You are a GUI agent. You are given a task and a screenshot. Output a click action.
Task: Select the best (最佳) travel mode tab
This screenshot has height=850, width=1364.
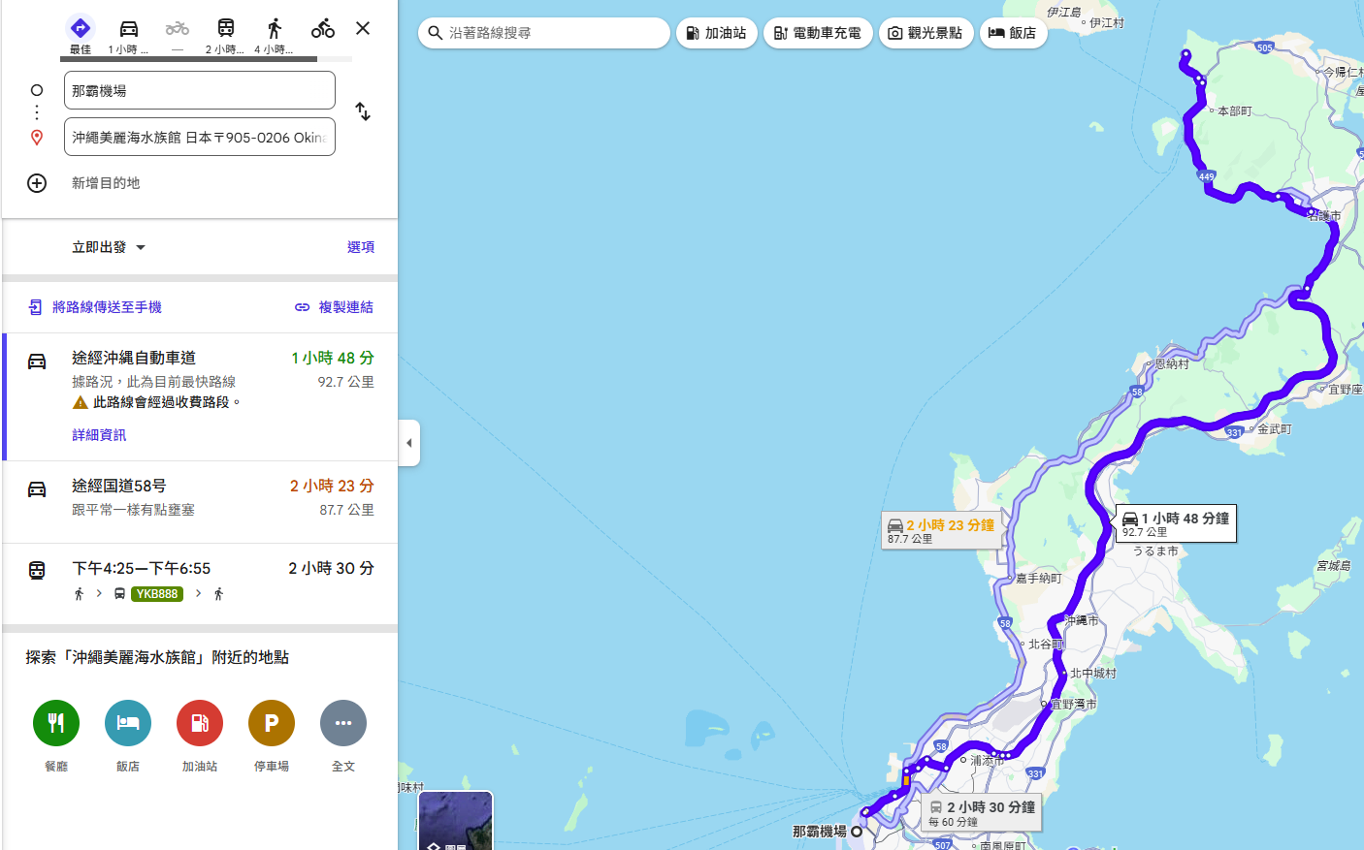[x=81, y=29]
